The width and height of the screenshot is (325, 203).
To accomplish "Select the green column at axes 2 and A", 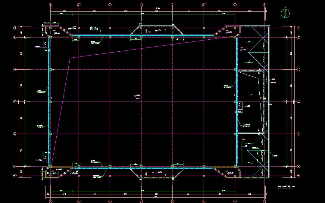I will point(79,166).
